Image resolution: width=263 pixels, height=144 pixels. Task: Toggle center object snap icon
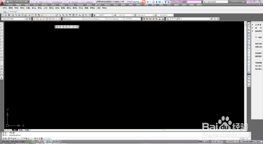coord(47,19)
